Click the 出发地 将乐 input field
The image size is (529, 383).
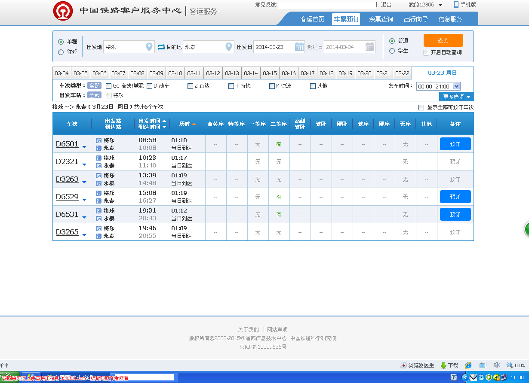click(129, 47)
